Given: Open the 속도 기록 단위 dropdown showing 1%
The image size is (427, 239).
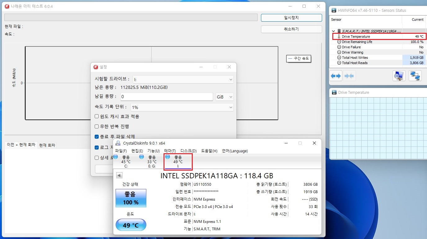Looking at the screenshot, I should point(182,107).
